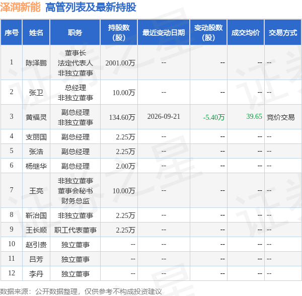Image resolution: width=302 pixels, height=296 pixels.
Task: Click the 序号 column header
Action: (12, 32)
